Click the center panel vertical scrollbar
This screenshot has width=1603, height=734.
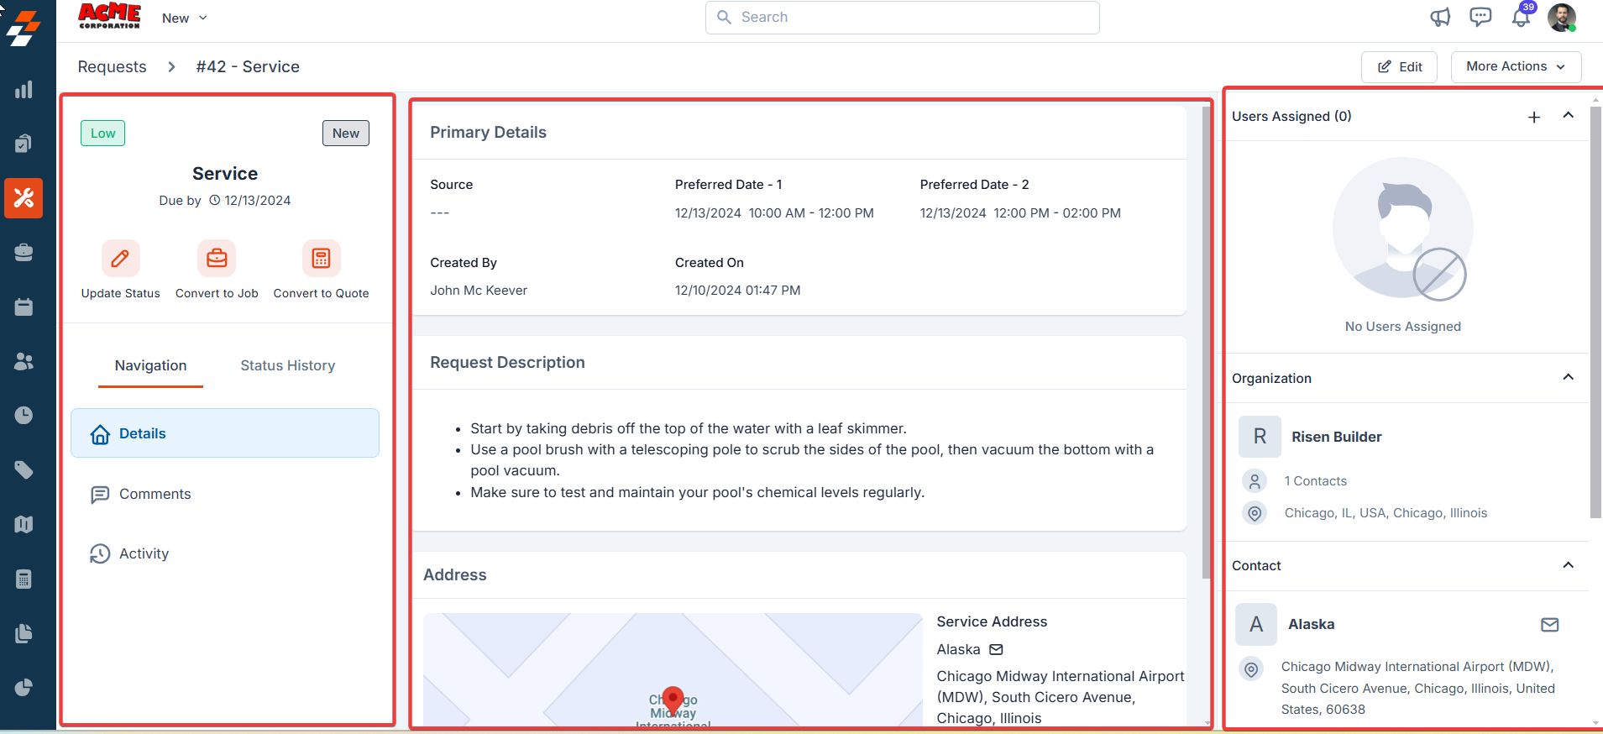[x=1207, y=343]
